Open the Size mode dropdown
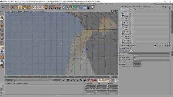Image resolution: width=173 pixels, height=97 pixels. click(102, 93)
